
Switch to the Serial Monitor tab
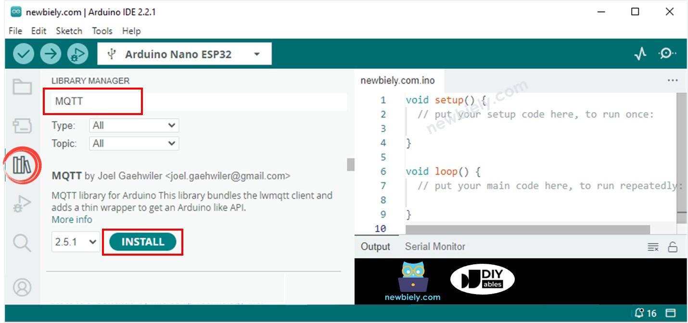point(435,246)
